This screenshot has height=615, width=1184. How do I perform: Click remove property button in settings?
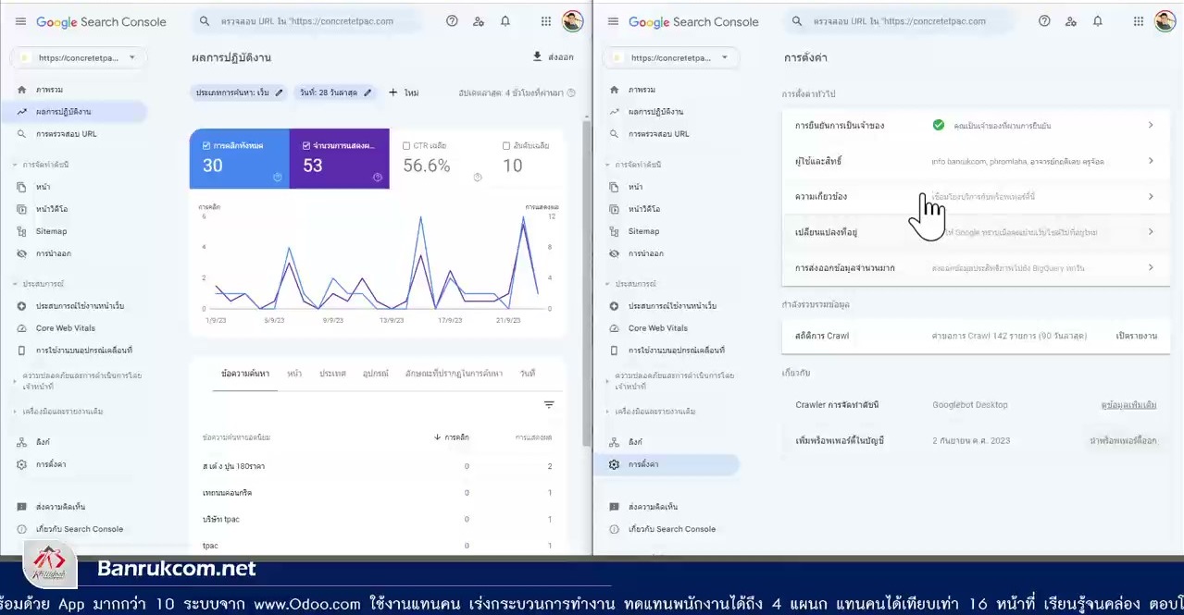(x=1123, y=441)
